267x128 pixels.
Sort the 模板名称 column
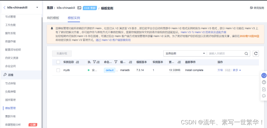(x=131, y=62)
